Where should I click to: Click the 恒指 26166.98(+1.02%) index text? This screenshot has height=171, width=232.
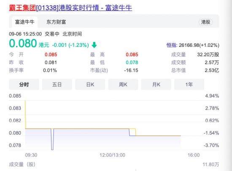(193, 45)
